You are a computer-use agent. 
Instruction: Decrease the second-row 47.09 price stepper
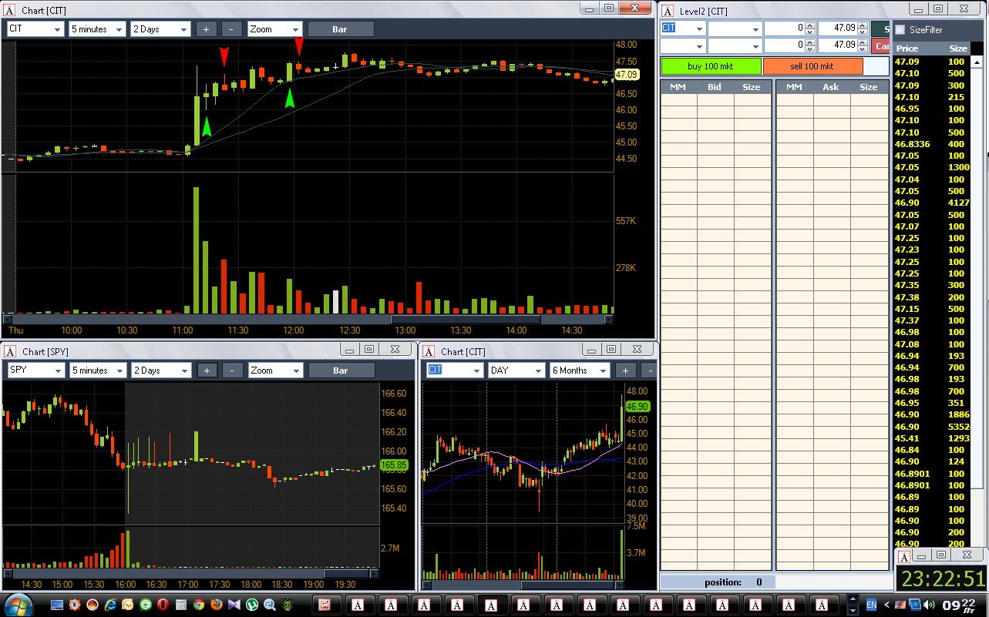click(x=861, y=49)
